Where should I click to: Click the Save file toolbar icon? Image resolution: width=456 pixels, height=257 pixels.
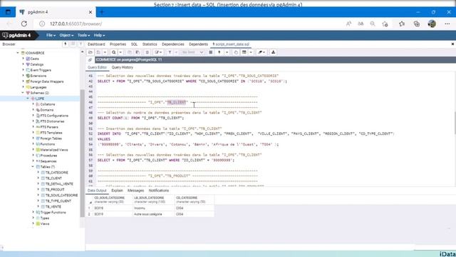[98, 52]
